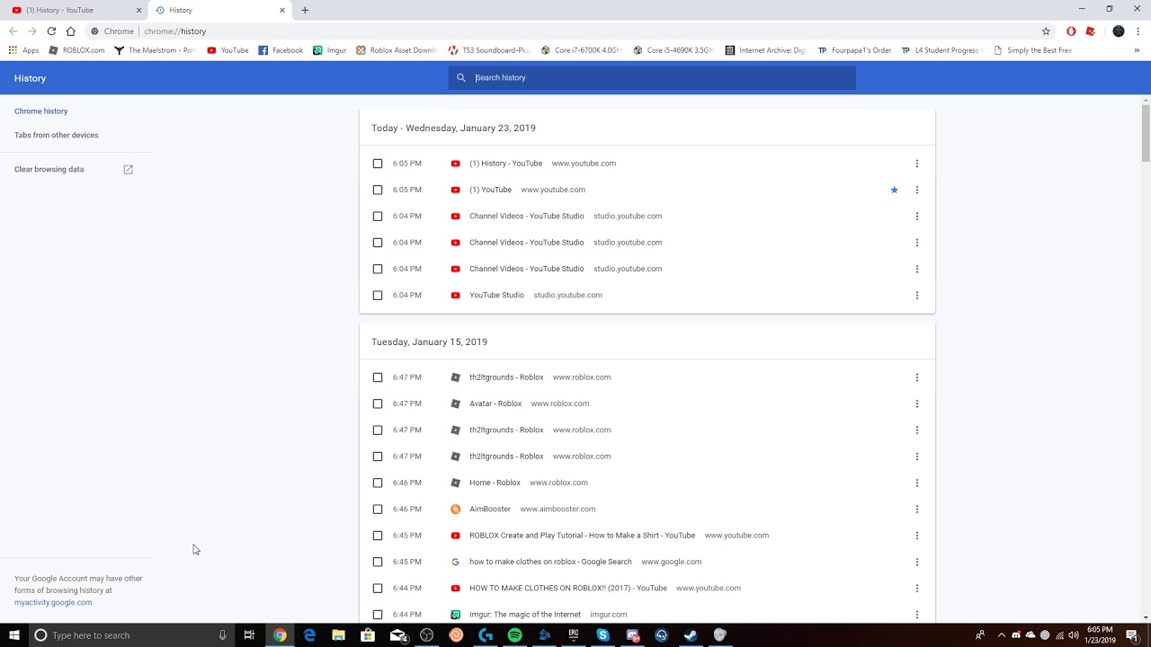The image size is (1151, 647).
Task: Open the myactivity.google.com link
Action: tap(53, 602)
